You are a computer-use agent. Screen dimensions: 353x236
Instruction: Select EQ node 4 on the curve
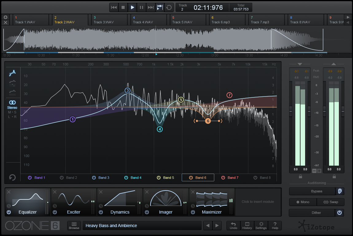160,129
